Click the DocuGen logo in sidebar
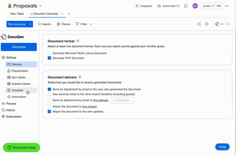 3,37
